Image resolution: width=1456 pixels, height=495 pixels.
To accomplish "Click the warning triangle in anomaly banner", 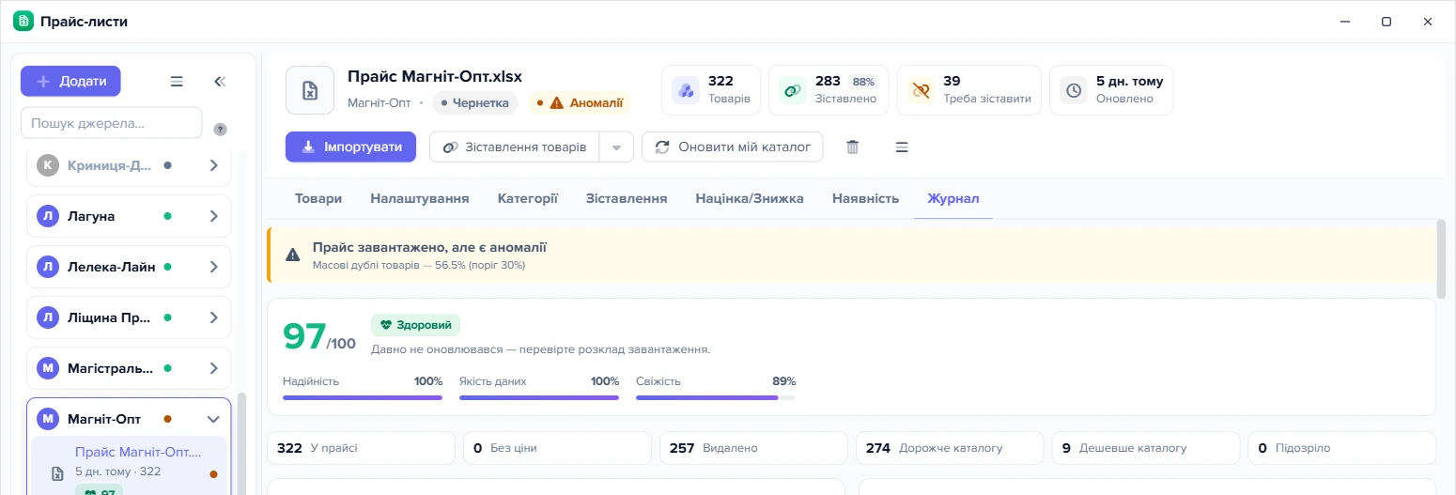I will point(293,255).
